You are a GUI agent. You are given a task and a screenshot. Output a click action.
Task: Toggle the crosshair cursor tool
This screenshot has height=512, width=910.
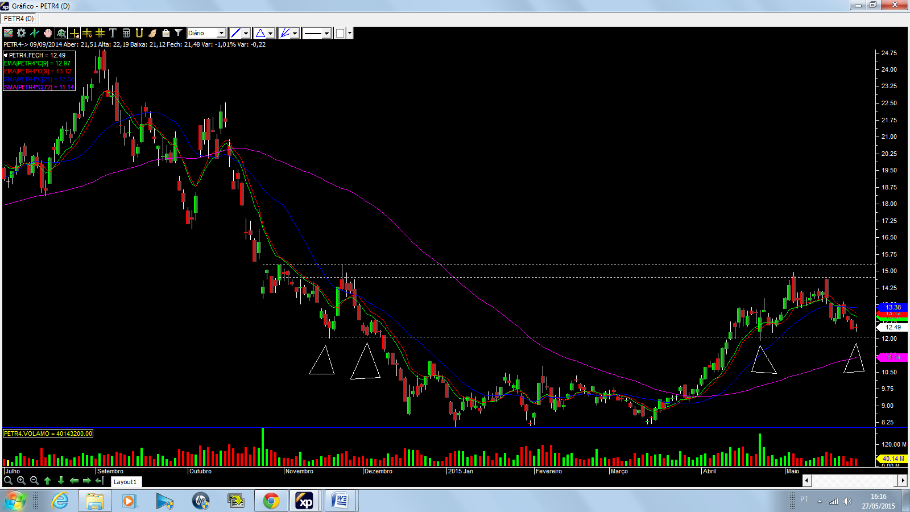[x=74, y=33]
